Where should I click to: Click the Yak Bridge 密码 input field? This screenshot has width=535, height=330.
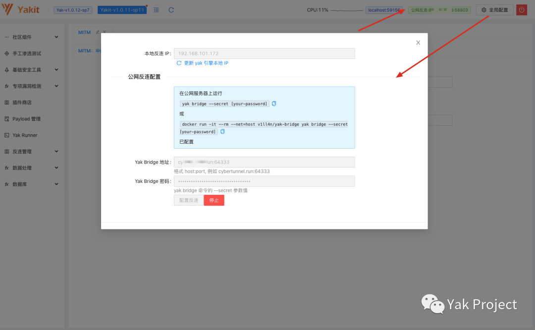264,181
